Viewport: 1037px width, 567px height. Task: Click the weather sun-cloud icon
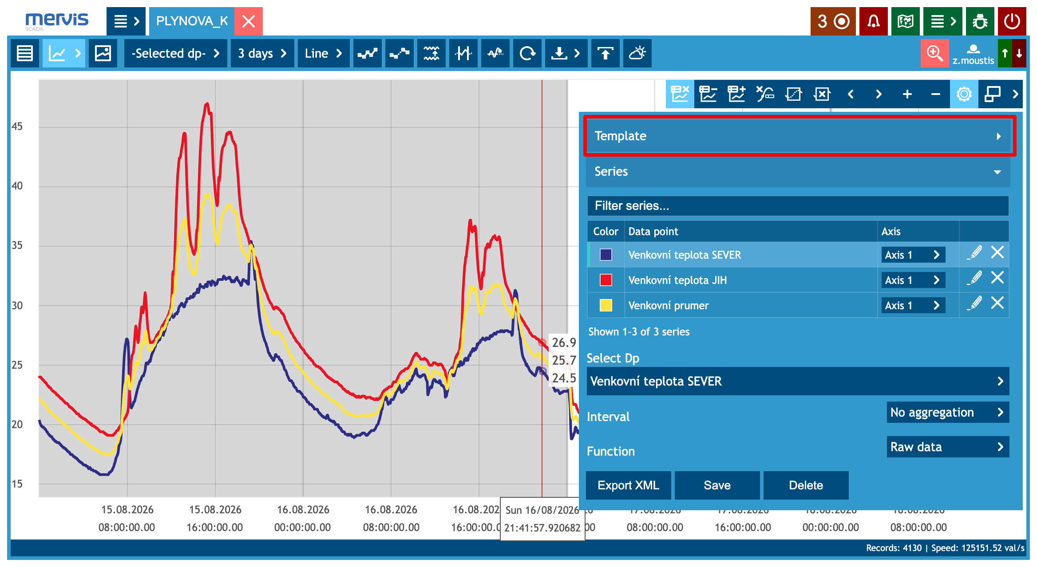[x=637, y=53]
